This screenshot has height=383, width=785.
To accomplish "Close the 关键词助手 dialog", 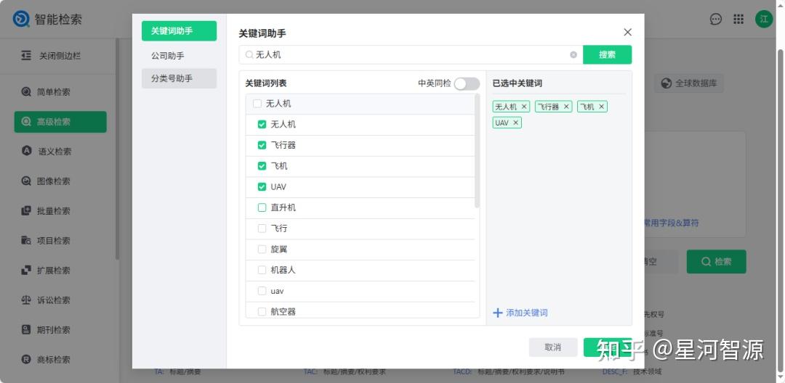I will (x=627, y=33).
